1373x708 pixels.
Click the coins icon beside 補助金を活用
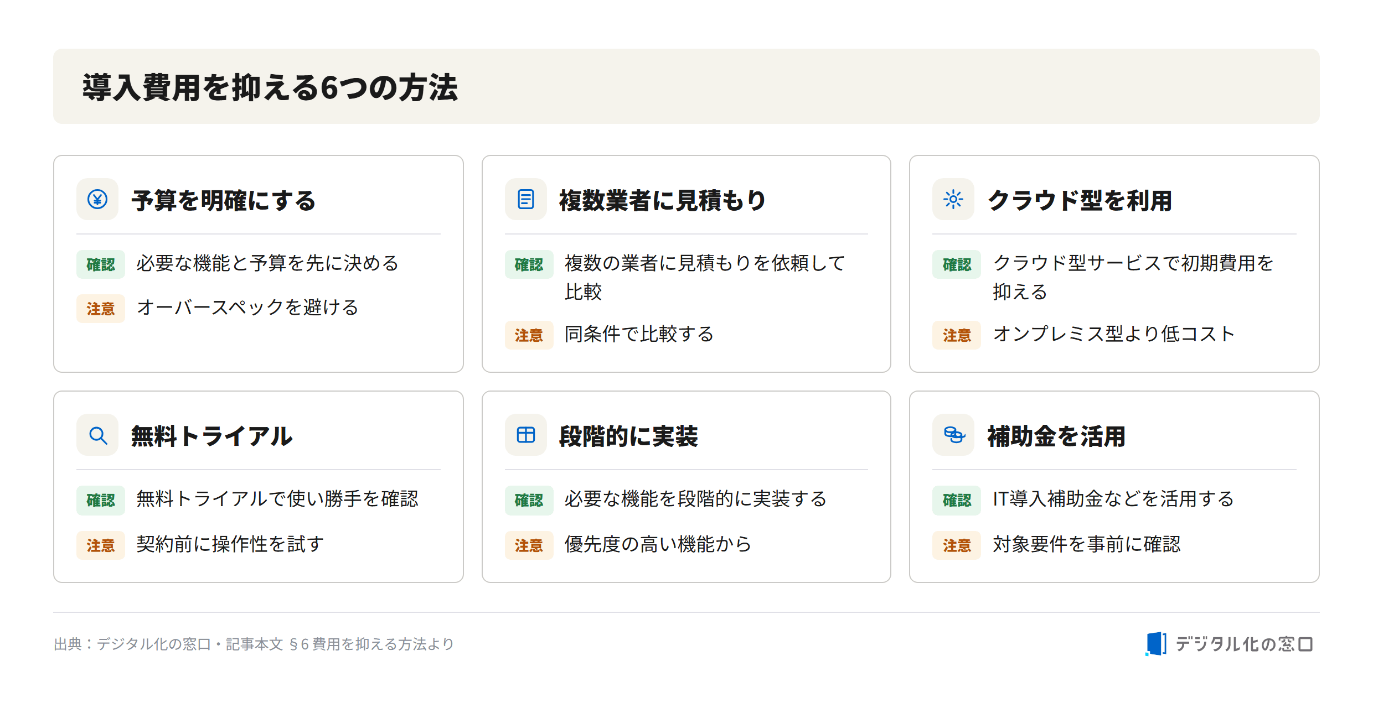click(954, 435)
